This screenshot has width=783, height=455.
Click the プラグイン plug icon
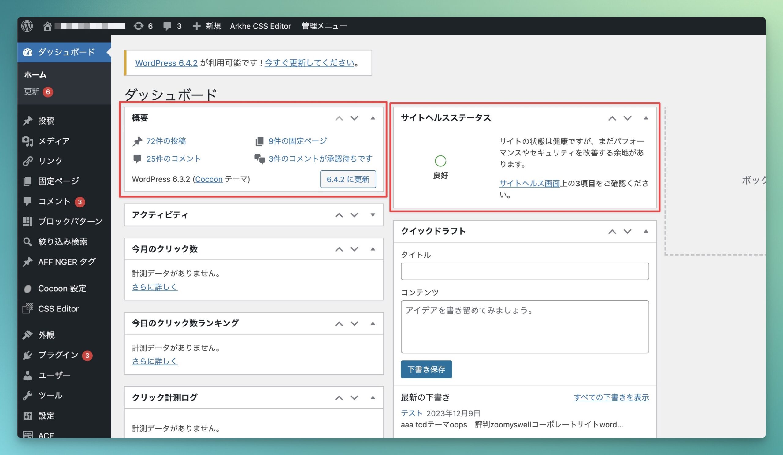click(x=28, y=355)
